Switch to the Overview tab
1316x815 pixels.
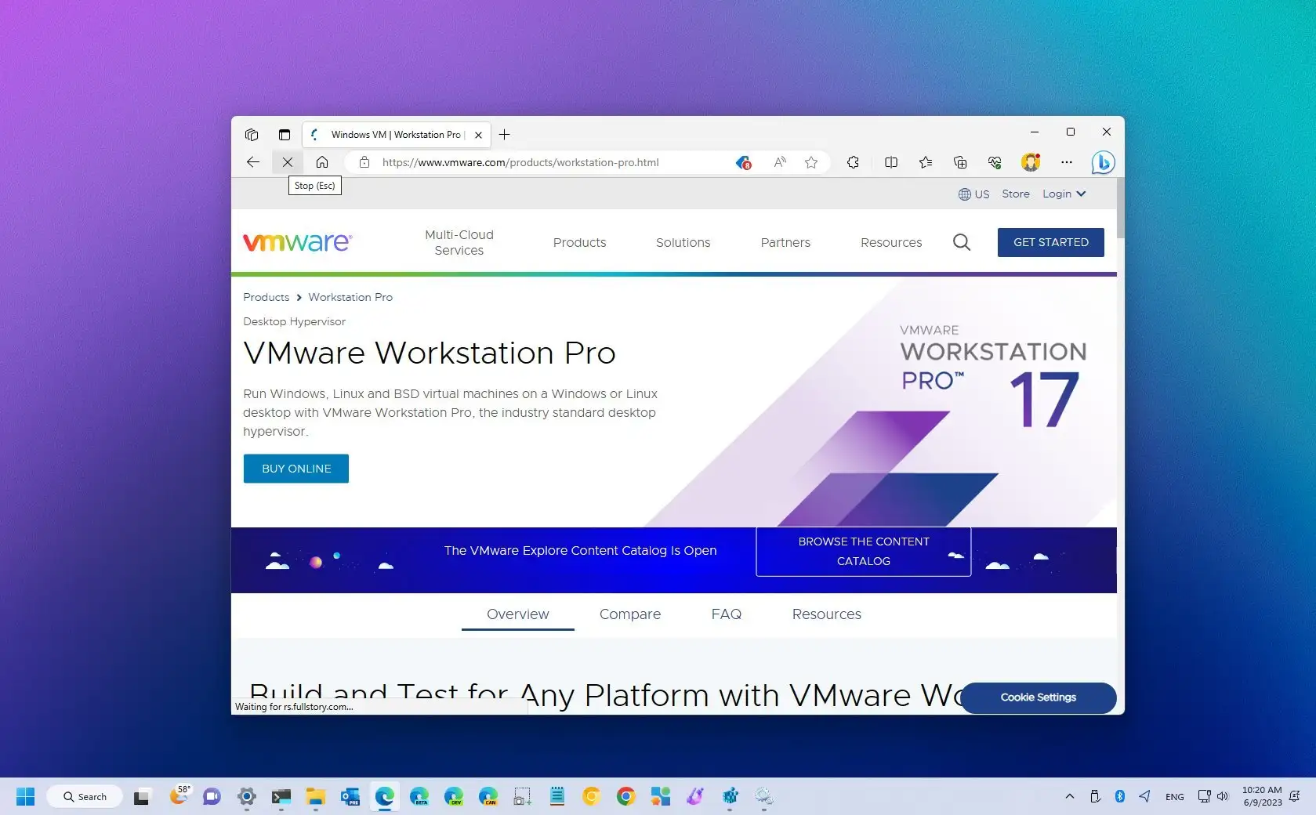click(517, 614)
